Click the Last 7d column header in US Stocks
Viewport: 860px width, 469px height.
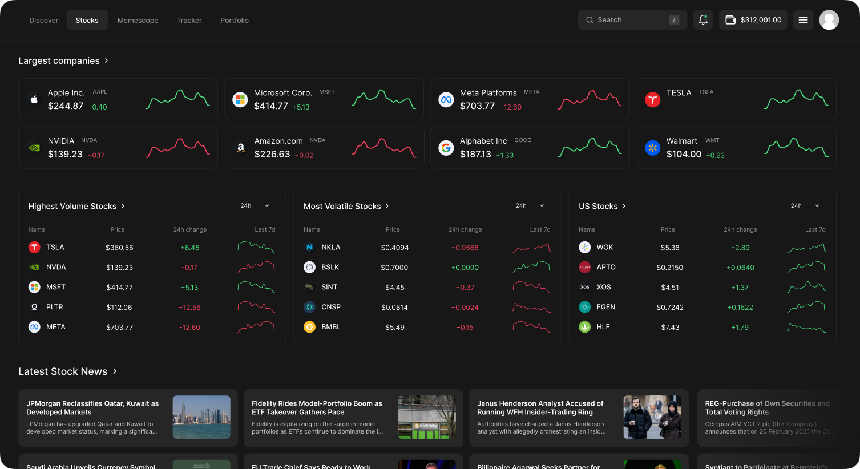click(x=815, y=229)
